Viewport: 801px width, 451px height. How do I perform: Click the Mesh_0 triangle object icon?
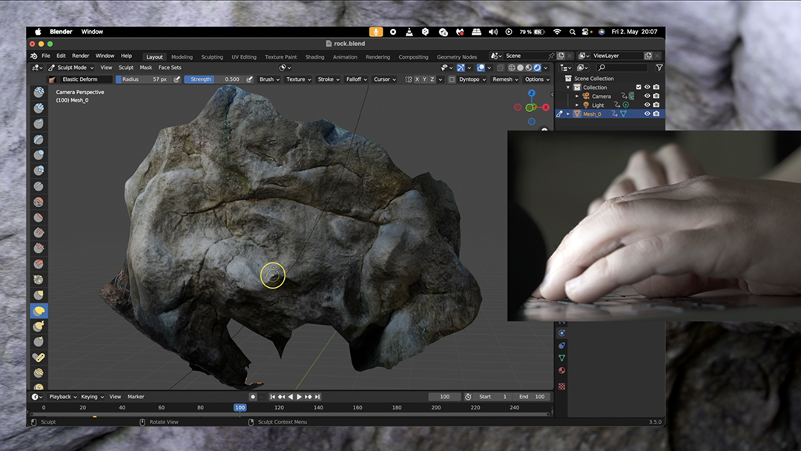coord(577,114)
